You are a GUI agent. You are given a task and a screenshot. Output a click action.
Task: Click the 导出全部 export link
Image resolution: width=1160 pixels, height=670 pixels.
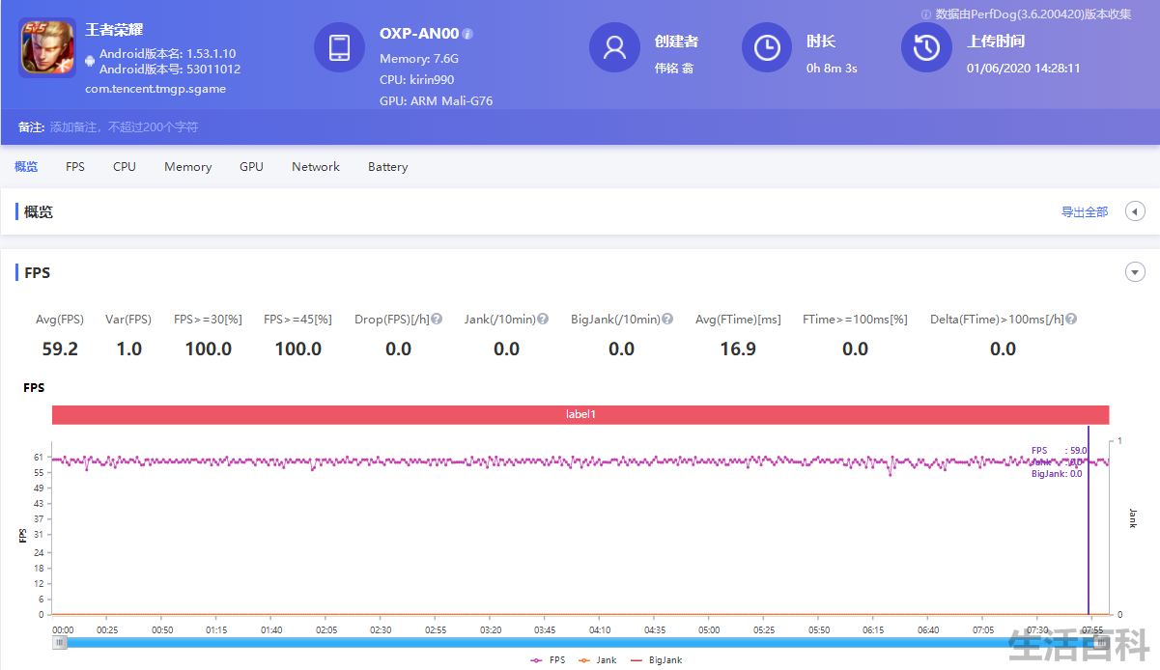click(1085, 211)
